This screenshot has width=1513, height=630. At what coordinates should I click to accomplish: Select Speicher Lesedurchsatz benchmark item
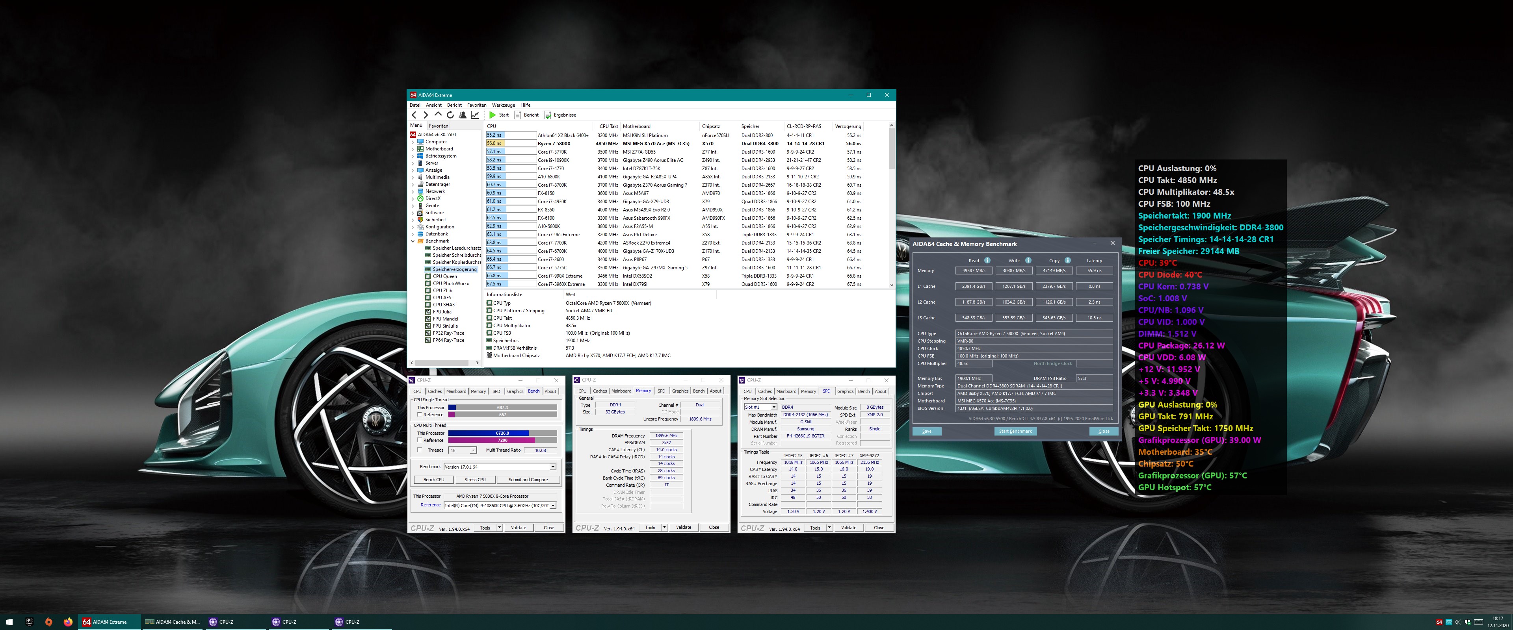[x=453, y=248]
